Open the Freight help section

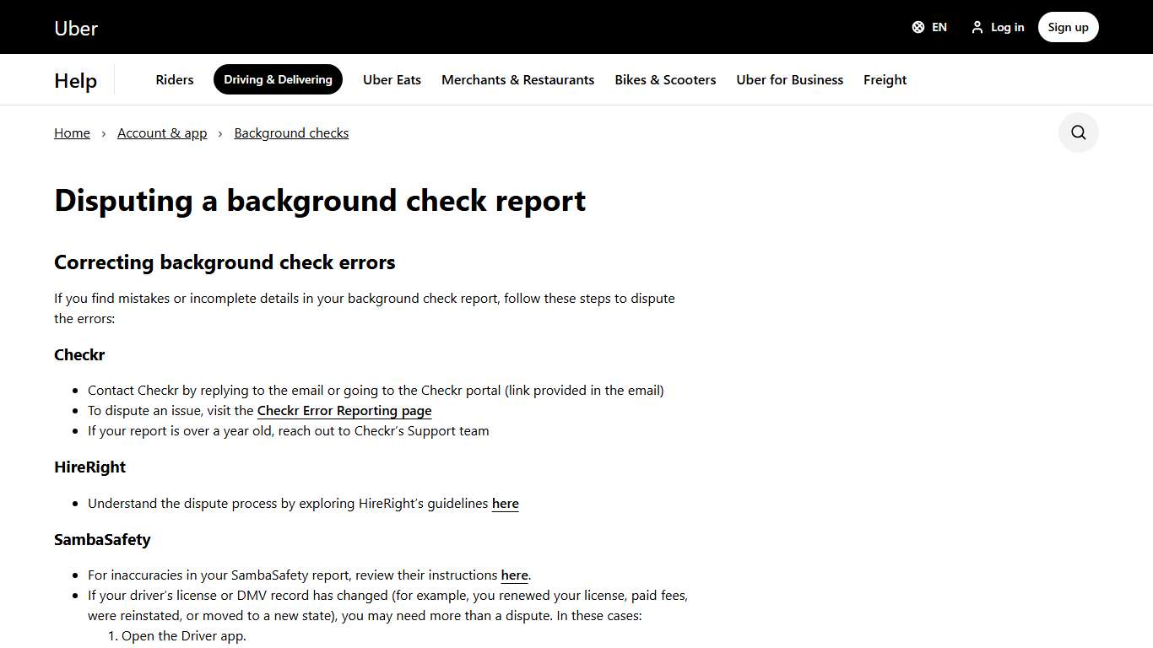click(x=885, y=79)
